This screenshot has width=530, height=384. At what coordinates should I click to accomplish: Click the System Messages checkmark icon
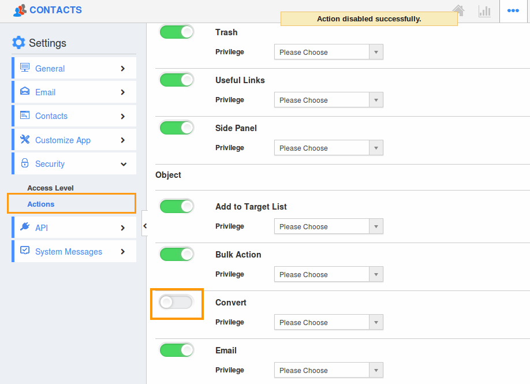24,251
